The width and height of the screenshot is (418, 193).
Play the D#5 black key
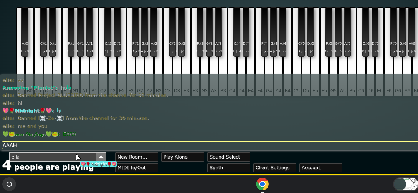pyautogui.click(x=311, y=32)
